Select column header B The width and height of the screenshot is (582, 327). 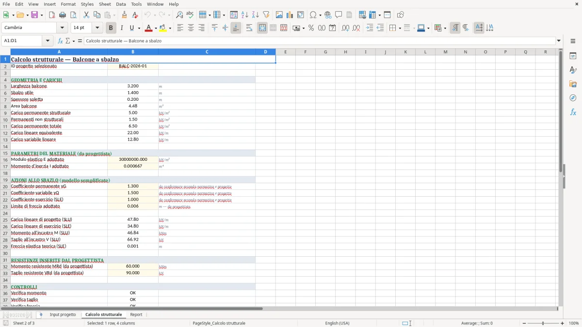[133, 52]
